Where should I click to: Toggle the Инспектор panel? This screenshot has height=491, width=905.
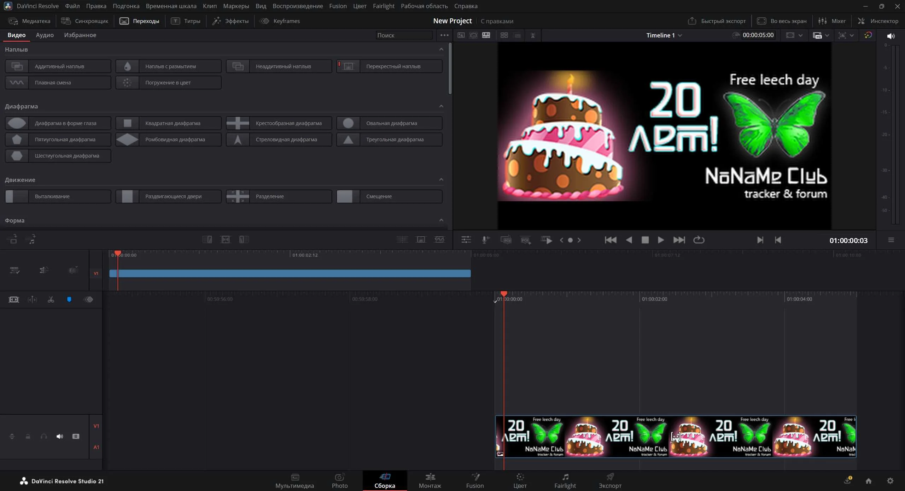pos(878,21)
